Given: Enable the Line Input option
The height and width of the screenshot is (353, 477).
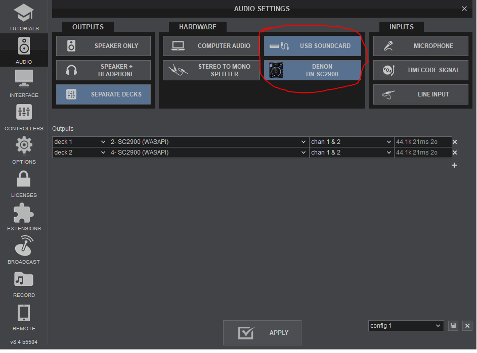Looking at the screenshot, I should (421, 94).
